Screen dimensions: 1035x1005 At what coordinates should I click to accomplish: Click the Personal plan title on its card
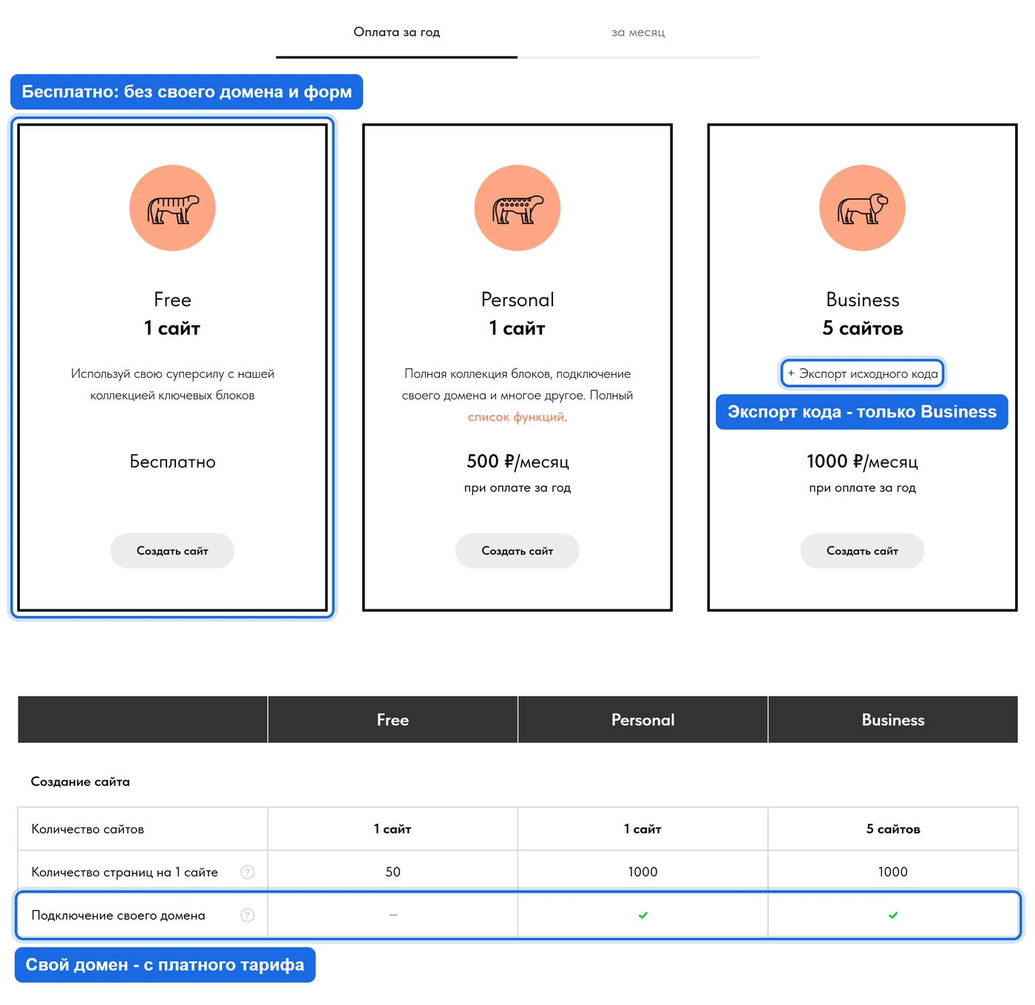click(x=517, y=300)
